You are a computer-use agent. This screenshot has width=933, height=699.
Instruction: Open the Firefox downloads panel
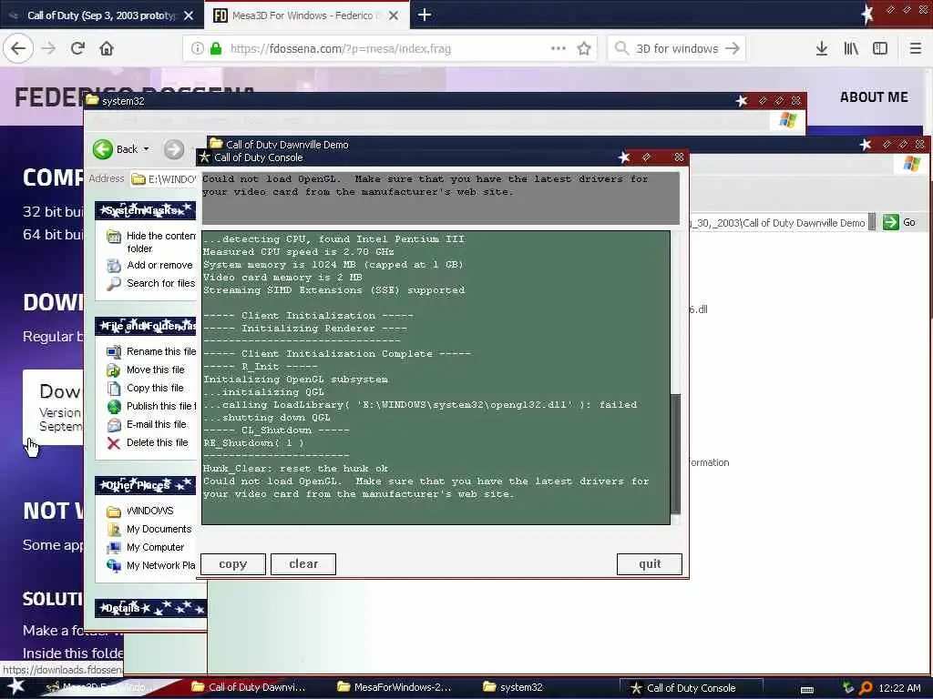pyautogui.click(x=822, y=49)
